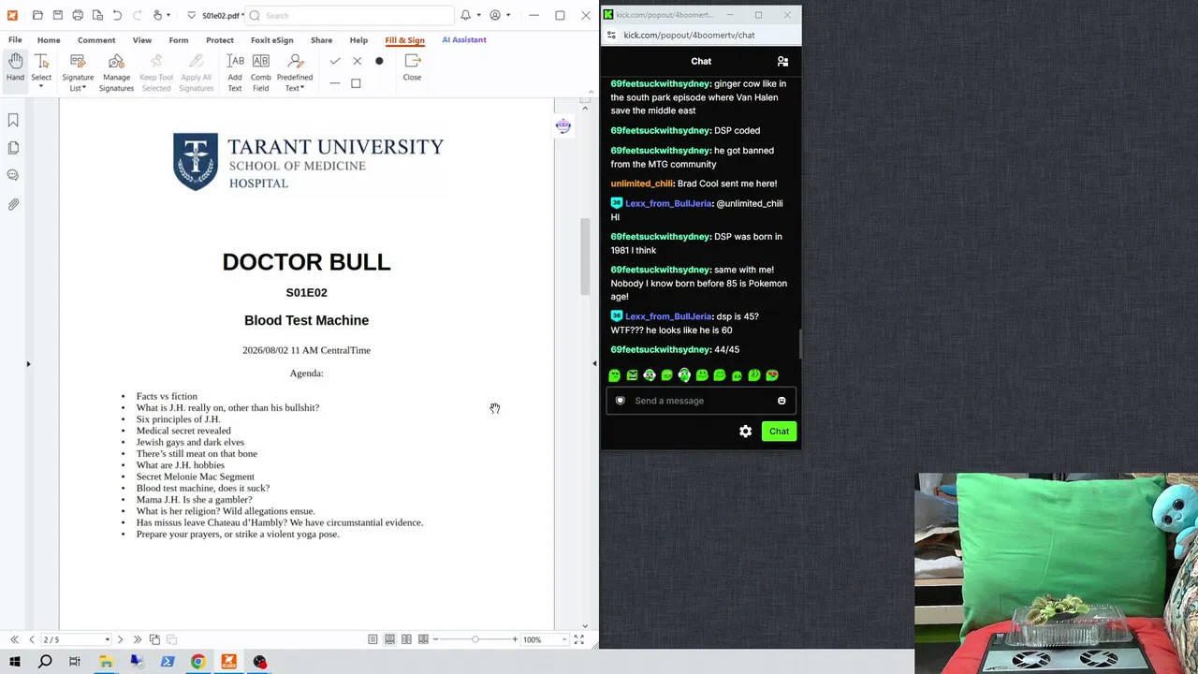Click into the Foxit Search box

(351, 15)
